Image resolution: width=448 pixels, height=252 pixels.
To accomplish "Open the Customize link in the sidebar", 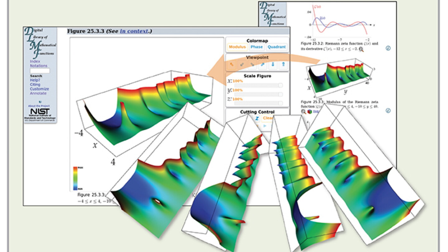I will pos(40,89).
